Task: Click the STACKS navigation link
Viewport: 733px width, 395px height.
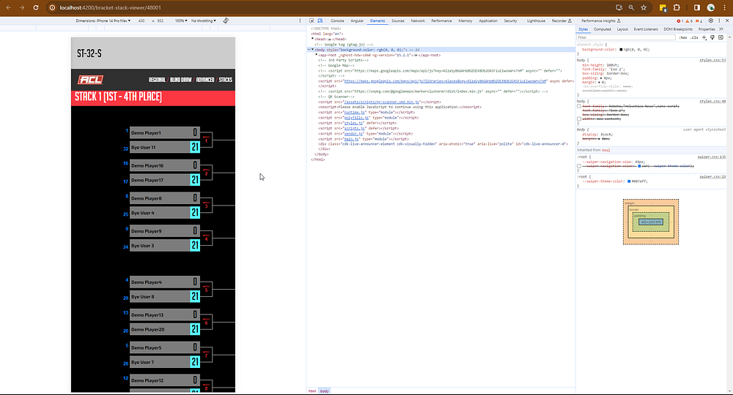Action: 225,80
